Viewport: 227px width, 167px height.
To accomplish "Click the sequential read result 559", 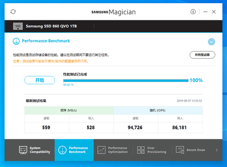I will click(46, 128).
